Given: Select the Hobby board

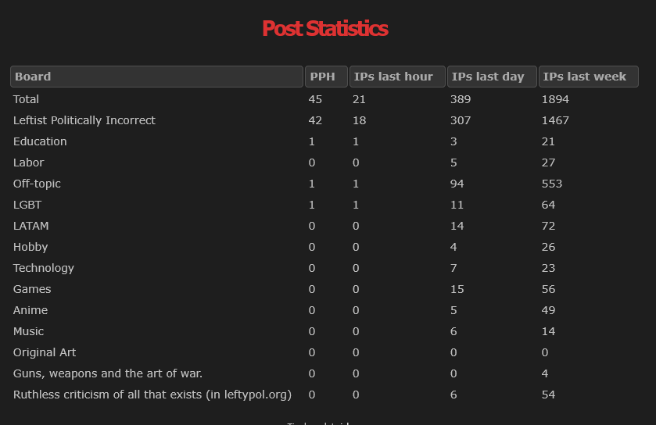Looking at the screenshot, I should (x=30, y=247).
